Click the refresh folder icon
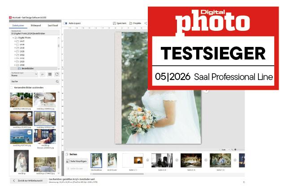This screenshot has width=284, height=189. (x=57, y=74)
